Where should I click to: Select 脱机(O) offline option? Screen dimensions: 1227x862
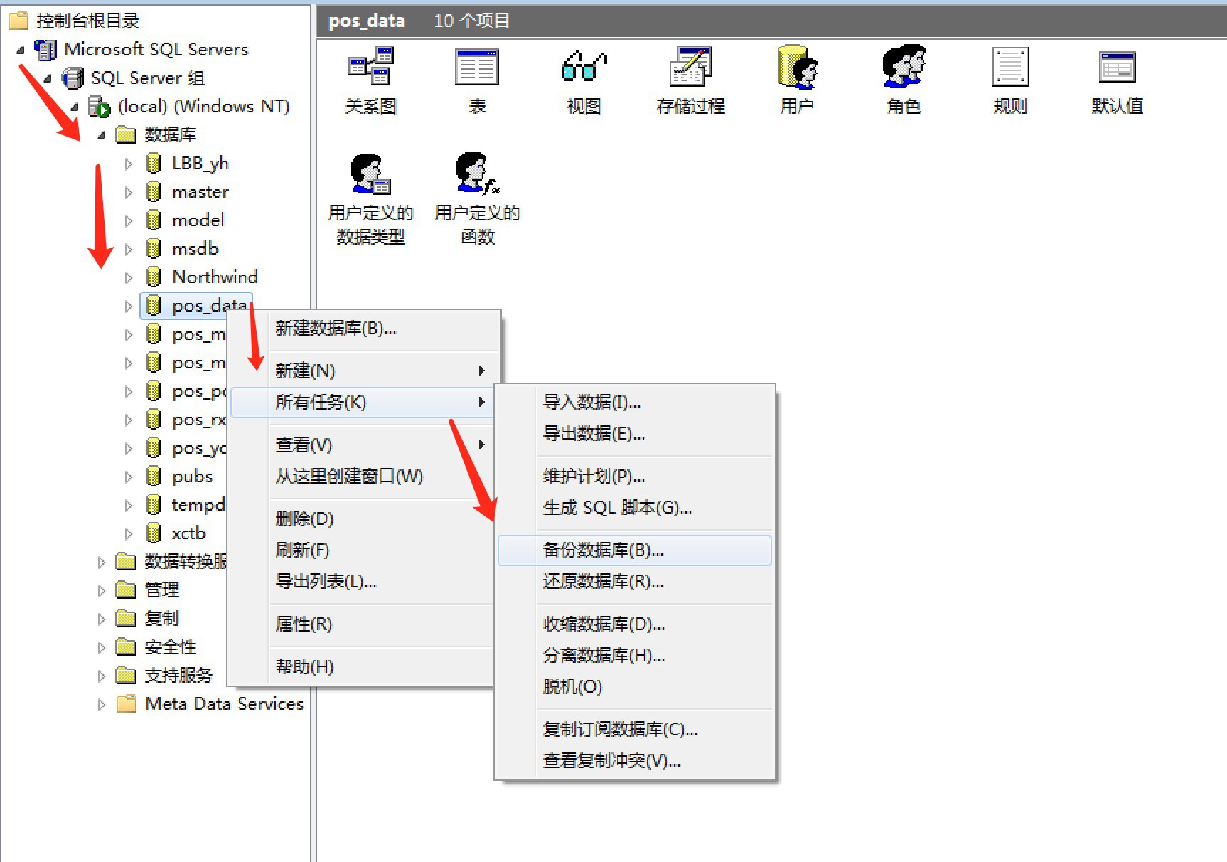point(635,686)
